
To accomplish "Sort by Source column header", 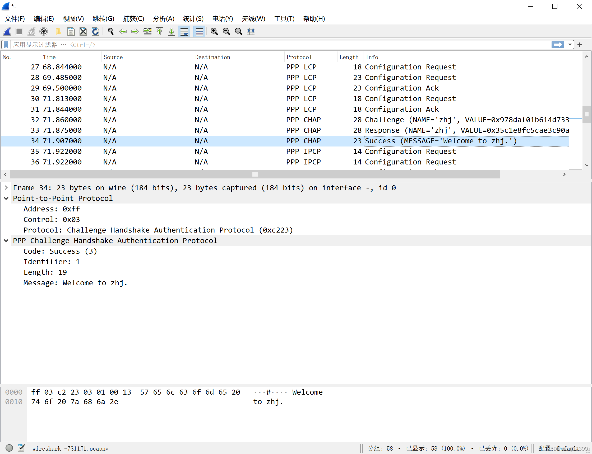I will (x=147, y=57).
